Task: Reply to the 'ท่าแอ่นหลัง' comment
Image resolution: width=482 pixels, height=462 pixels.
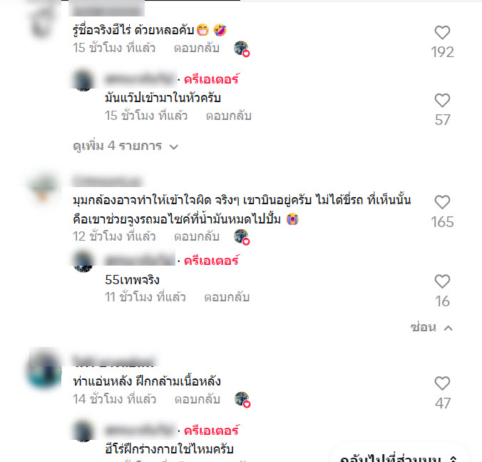Action: click(198, 399)
